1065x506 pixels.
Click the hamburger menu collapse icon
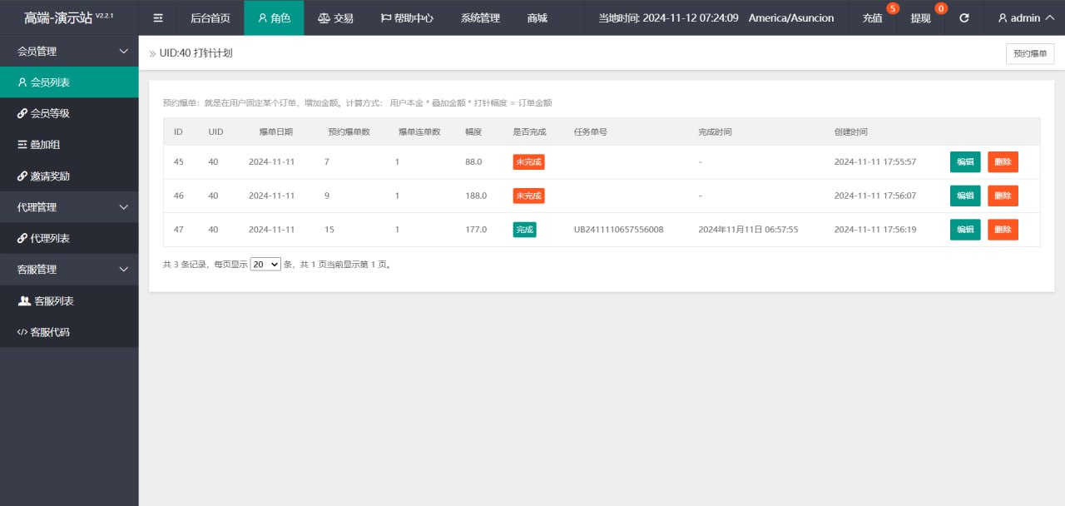pyautogui.click(x=158, y=17)
